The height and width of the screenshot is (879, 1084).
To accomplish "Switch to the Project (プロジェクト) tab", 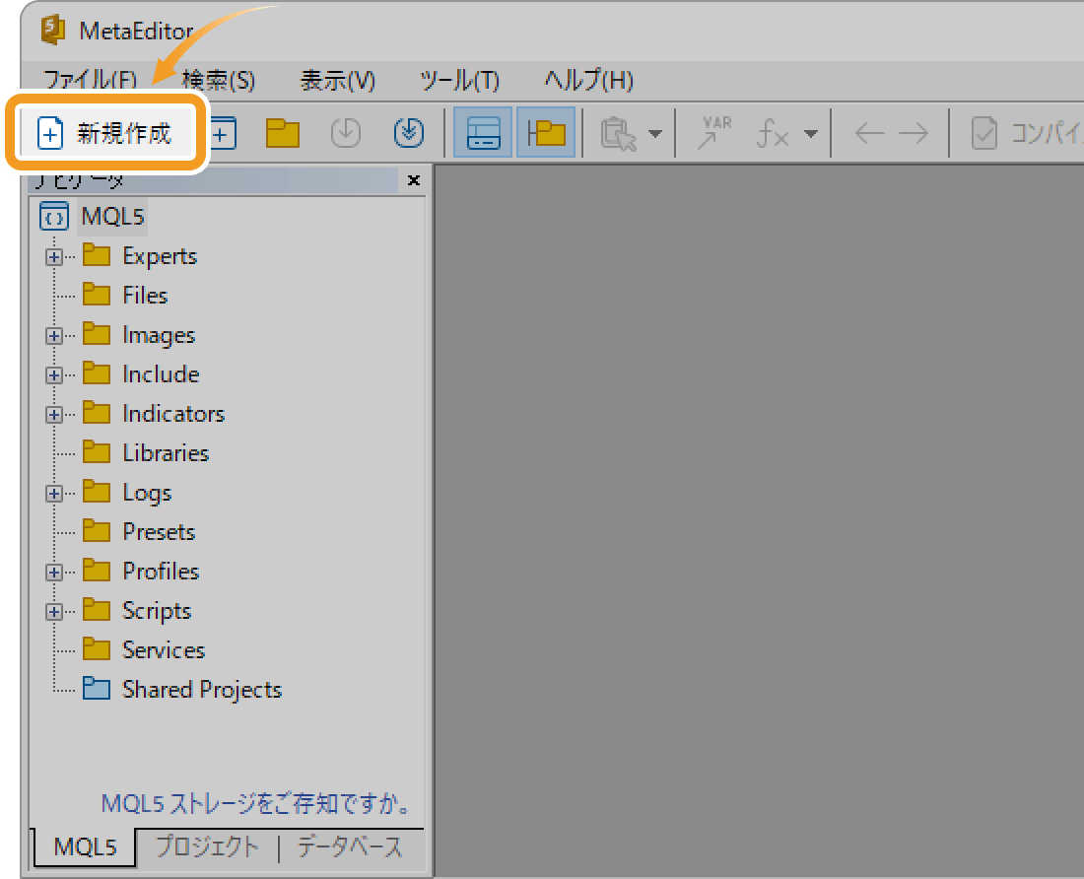I will coord(207,846).
